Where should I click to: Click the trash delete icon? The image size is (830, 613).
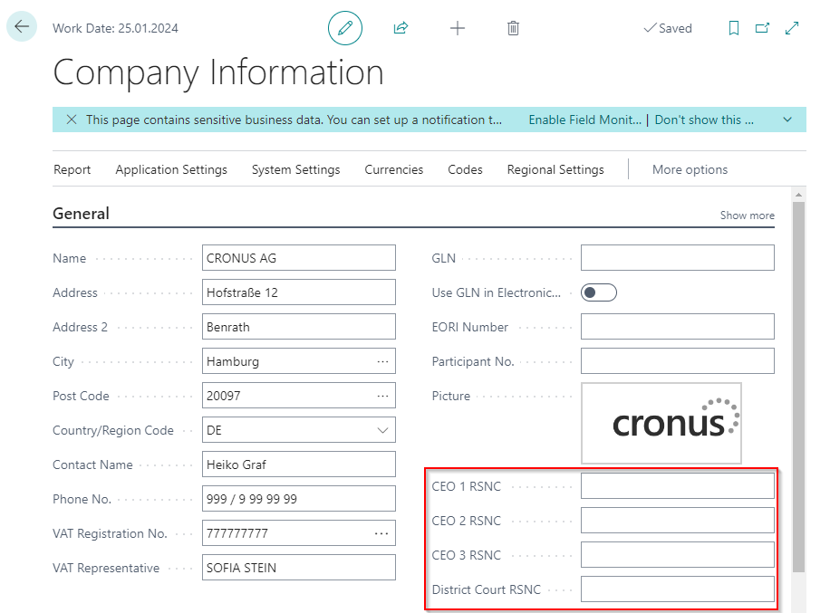click(x=513, y=28)
